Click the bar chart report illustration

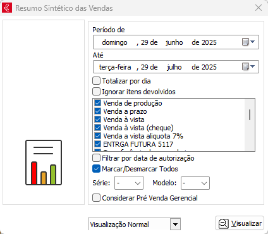point(44,163)
